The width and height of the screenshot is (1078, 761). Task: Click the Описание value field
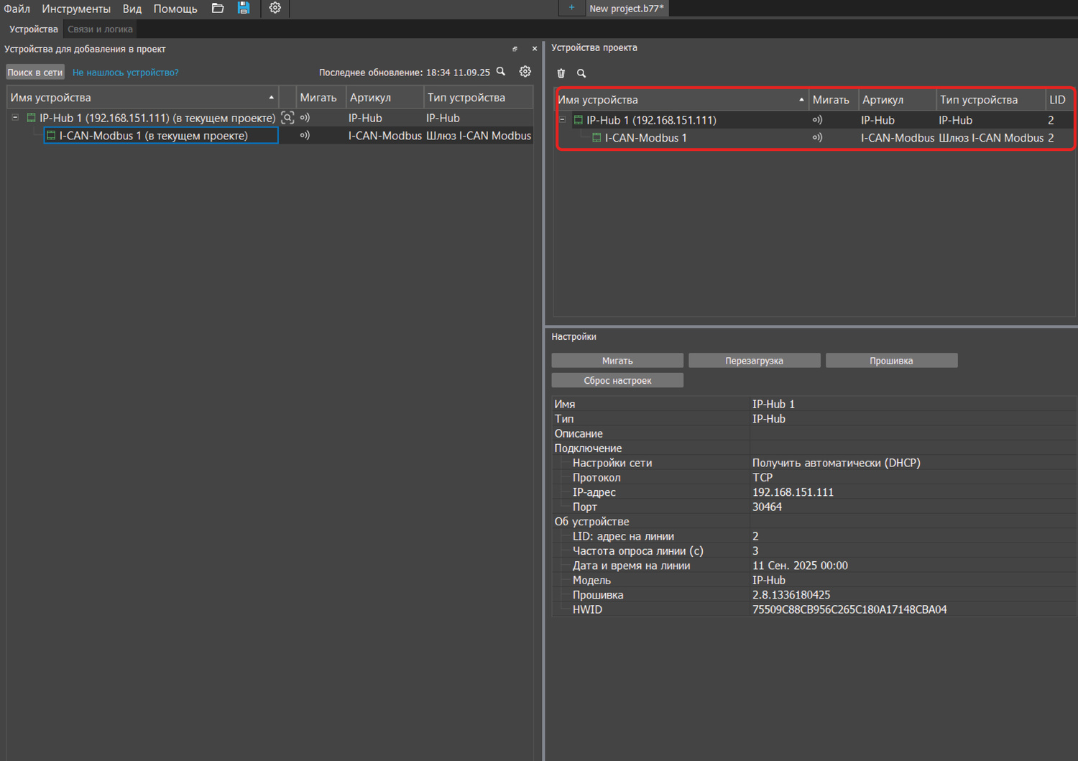click(x=913, y=434)
